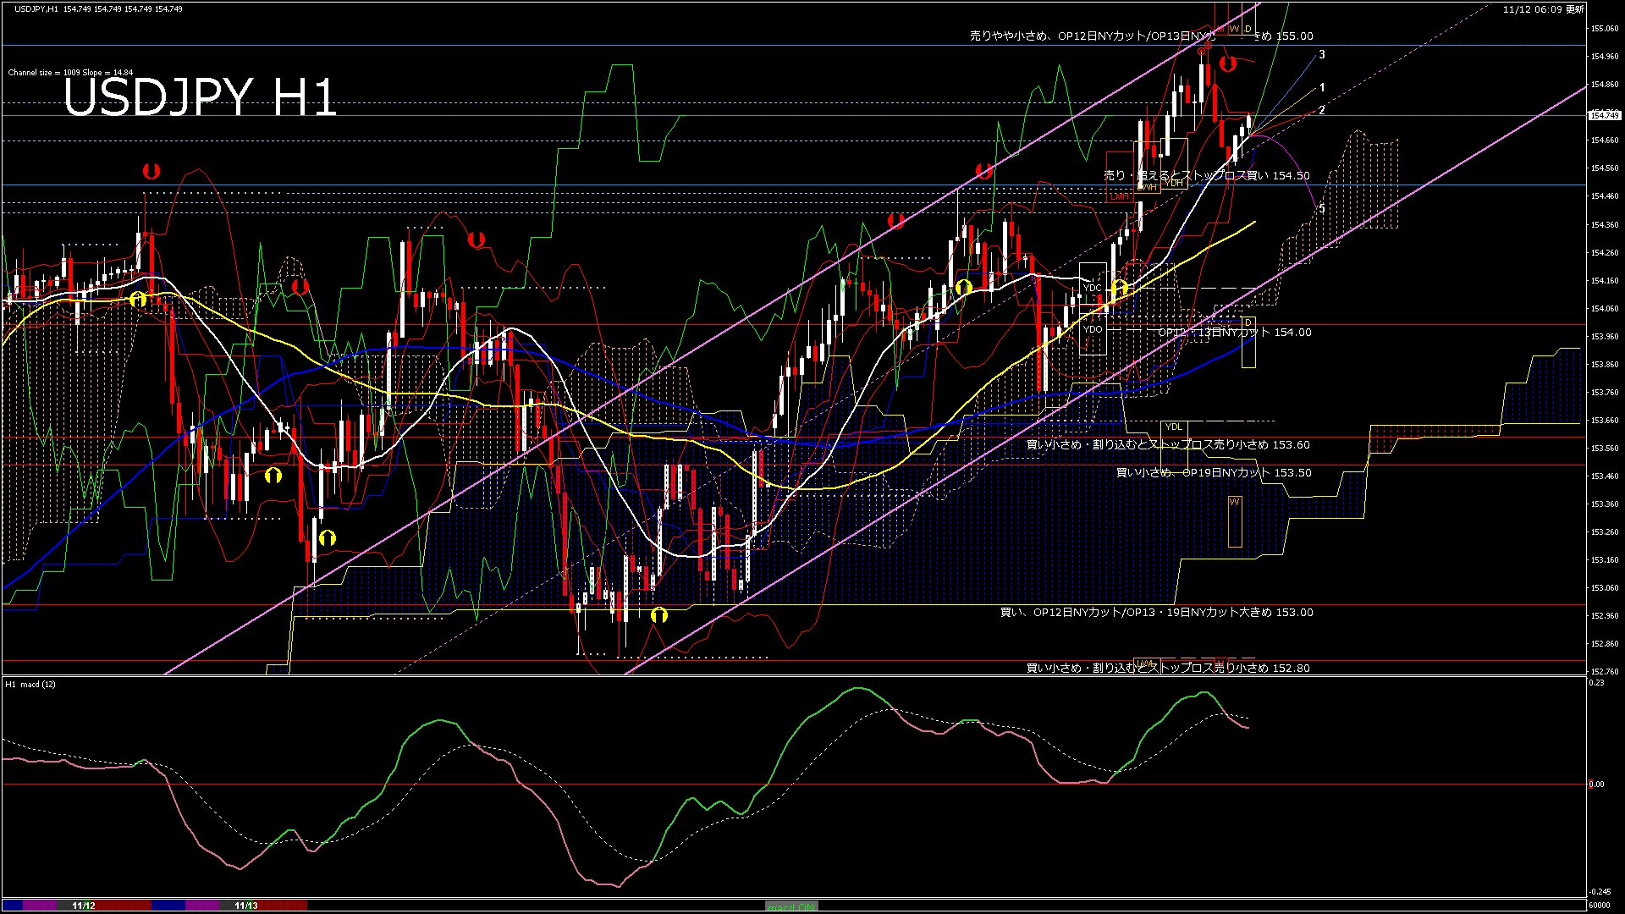The image size is (1625, 914).
Task: Toggle the macd ON button
Action: coord(791,906)
